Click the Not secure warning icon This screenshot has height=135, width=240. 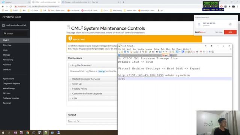pos(16,7)
